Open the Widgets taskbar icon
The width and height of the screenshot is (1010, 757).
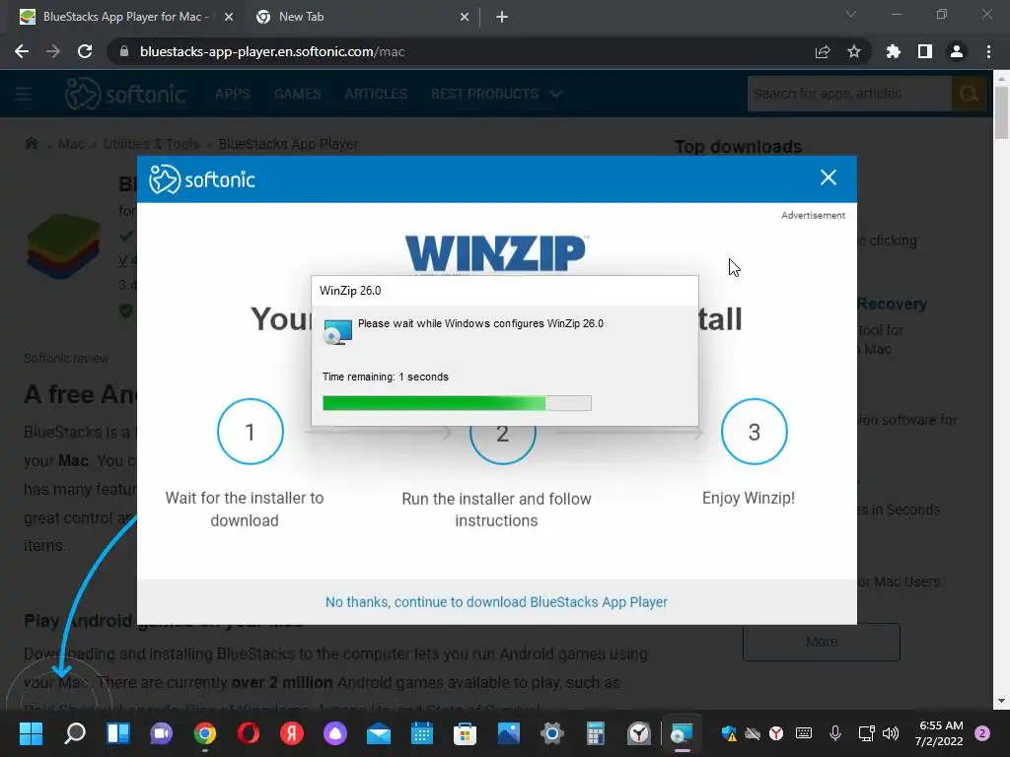click(118, 732)
